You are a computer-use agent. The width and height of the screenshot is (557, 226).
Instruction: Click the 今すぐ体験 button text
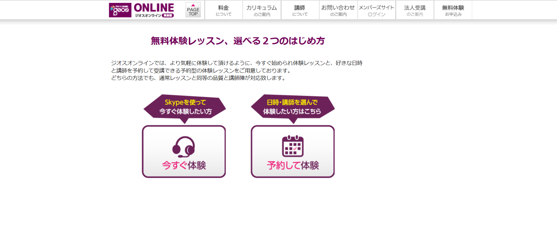[184, 165]
